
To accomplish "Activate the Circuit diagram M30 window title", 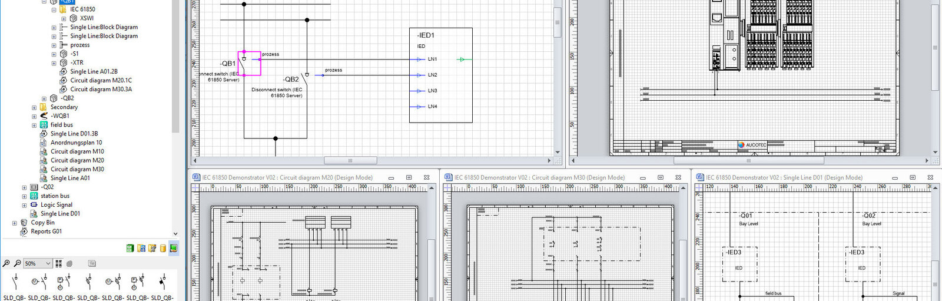I will [539, 177].
